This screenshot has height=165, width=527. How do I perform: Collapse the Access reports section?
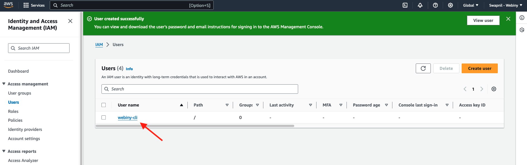tap(4, 151)
